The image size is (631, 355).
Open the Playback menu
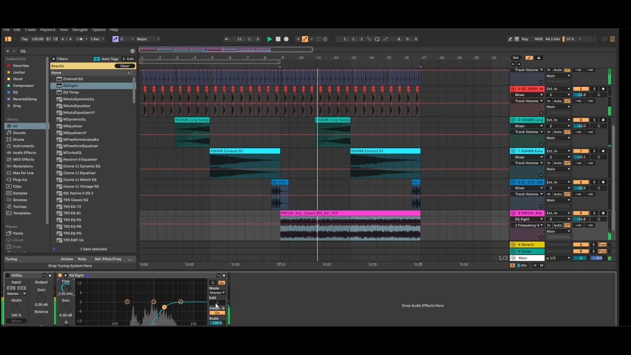pos(48,30)
